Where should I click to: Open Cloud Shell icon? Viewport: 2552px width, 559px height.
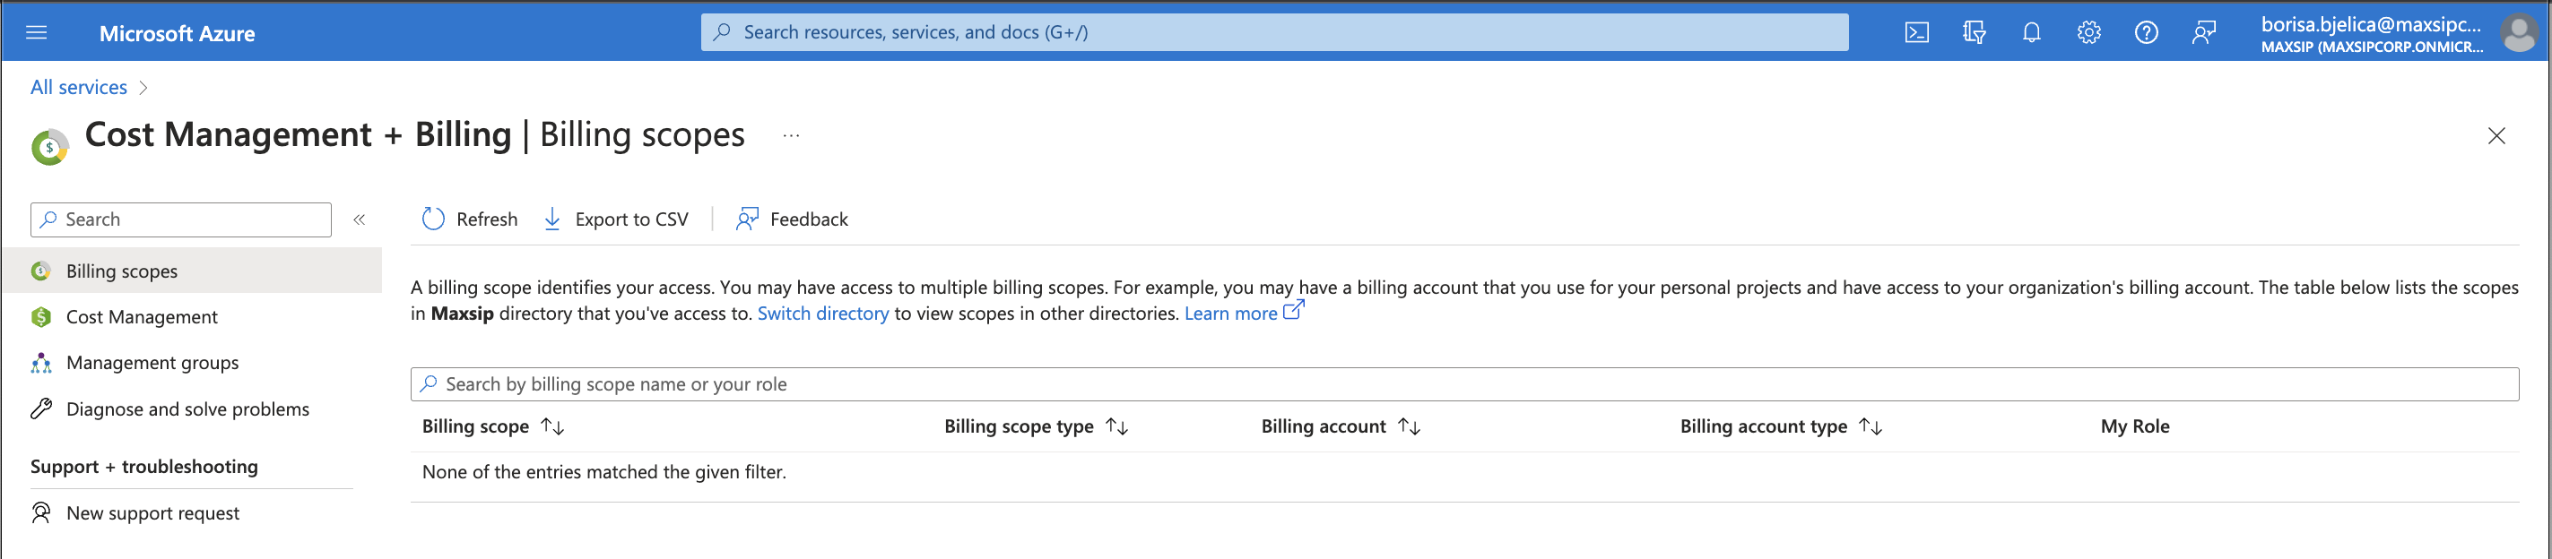pos(1916,32)
